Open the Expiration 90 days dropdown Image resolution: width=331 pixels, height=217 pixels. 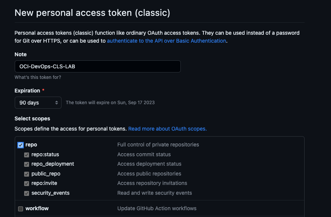38,102
